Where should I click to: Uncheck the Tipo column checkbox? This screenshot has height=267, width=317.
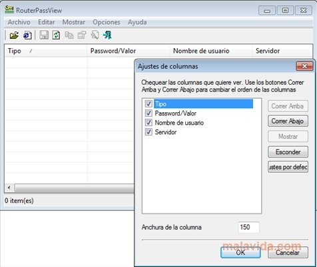(149, 103)
